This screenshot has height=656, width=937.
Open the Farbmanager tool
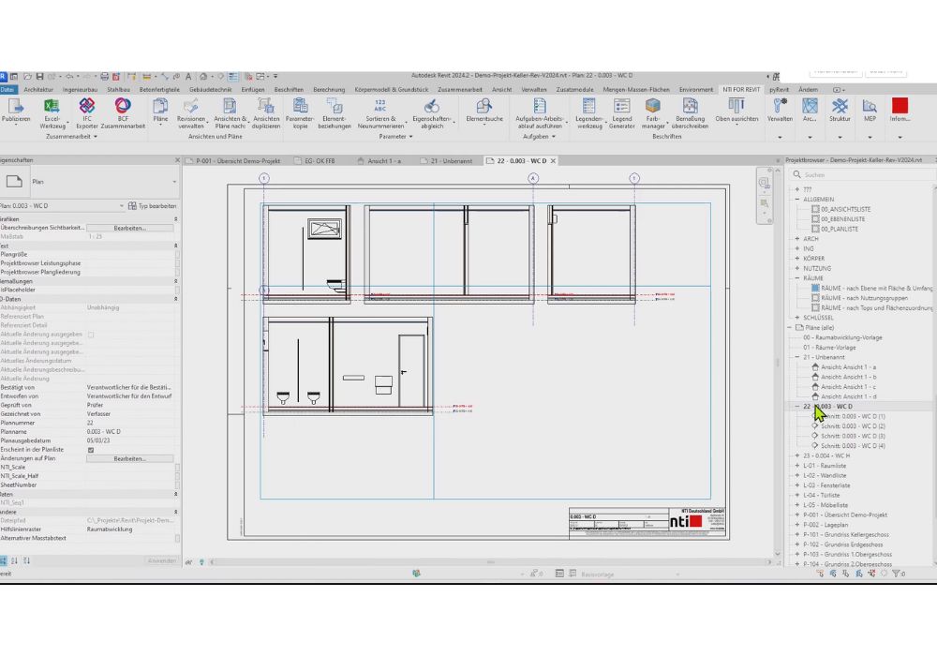coord(652,112)
